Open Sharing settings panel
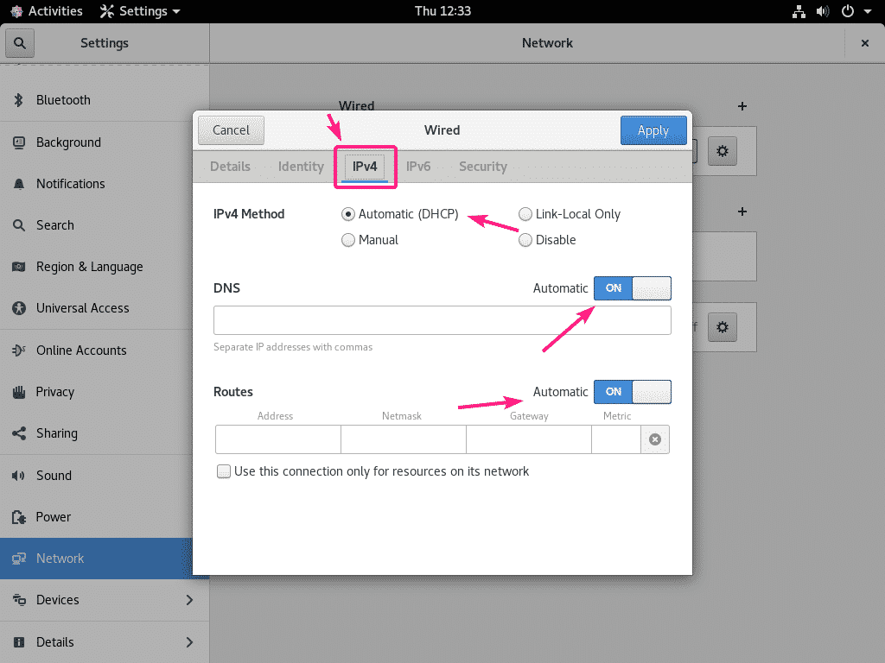This screenshot has height=663, width=885. [x=105, y=433]
